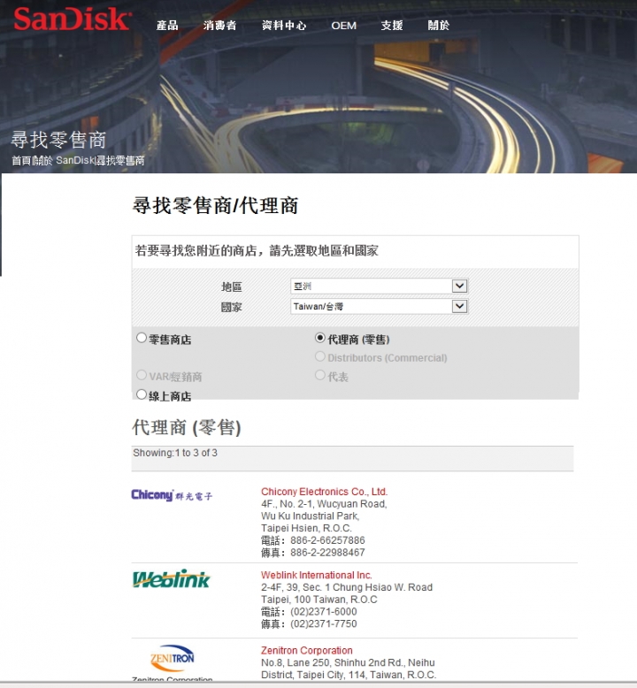This screenshot has width=637, height=688.
Task: Click the SanDisk logo
Action: click(x=73, y=19)
